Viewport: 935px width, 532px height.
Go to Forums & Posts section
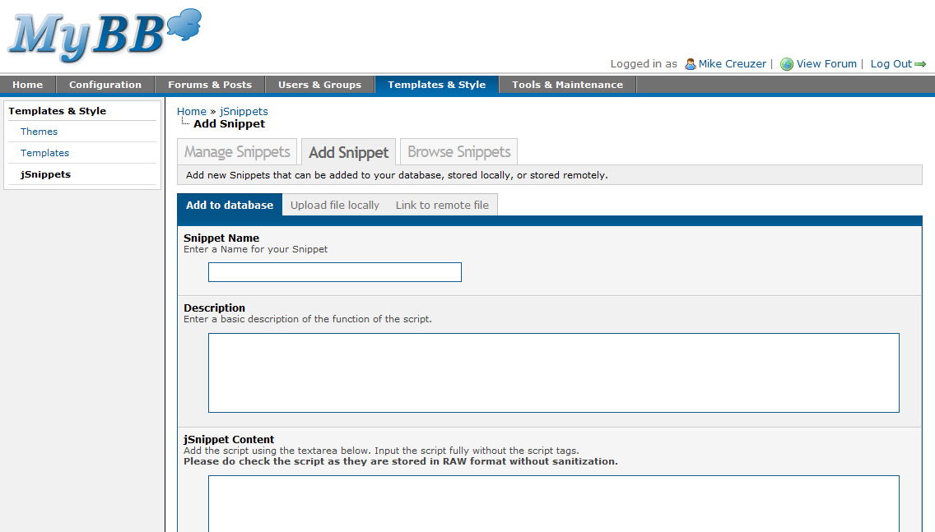click(x=210, y=85)
